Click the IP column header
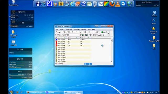Screen dimensions: 168x94 61,38
